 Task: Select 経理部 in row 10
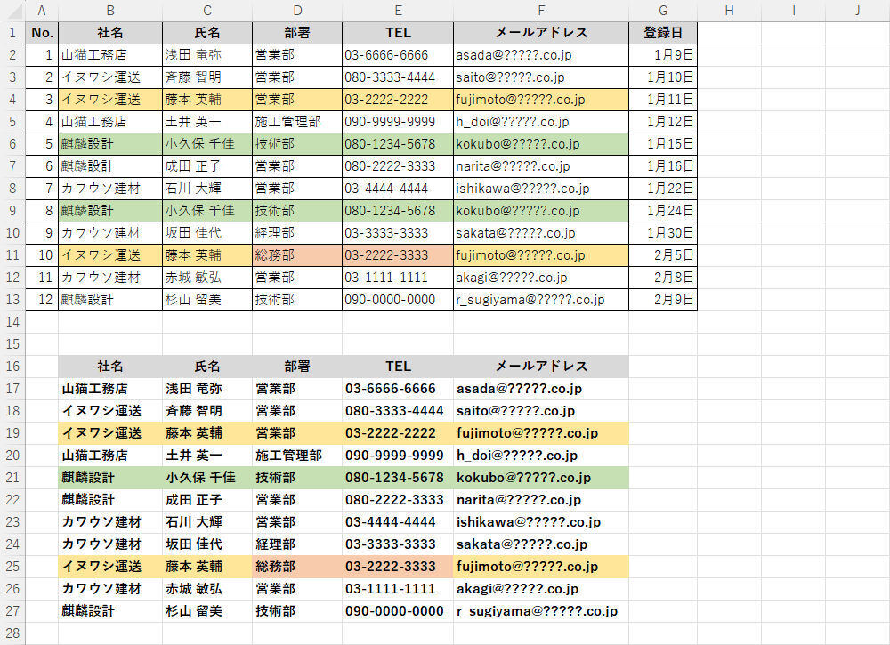pyautogui.click(x=297, y=232)
